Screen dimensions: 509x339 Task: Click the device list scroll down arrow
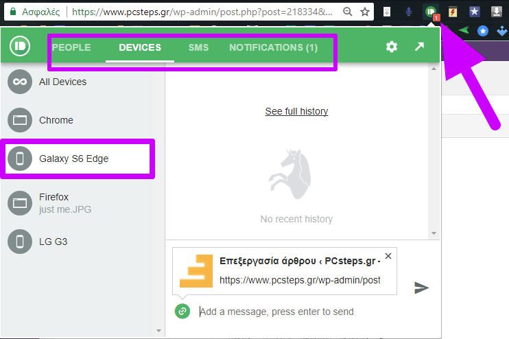click(158, 331)
